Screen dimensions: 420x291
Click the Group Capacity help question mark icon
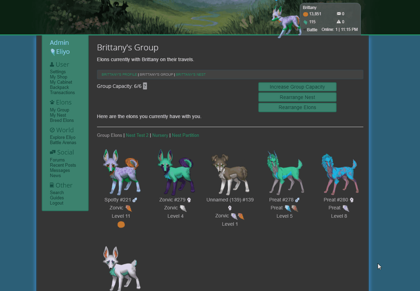tap(145, 86)
